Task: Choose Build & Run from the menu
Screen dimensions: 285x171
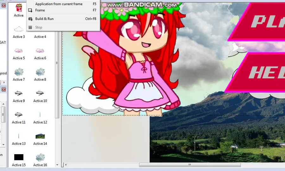Action: (63, 19)
